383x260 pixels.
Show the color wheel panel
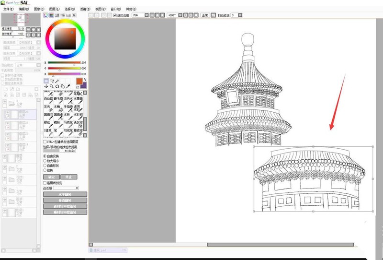[x=46, y=15]
